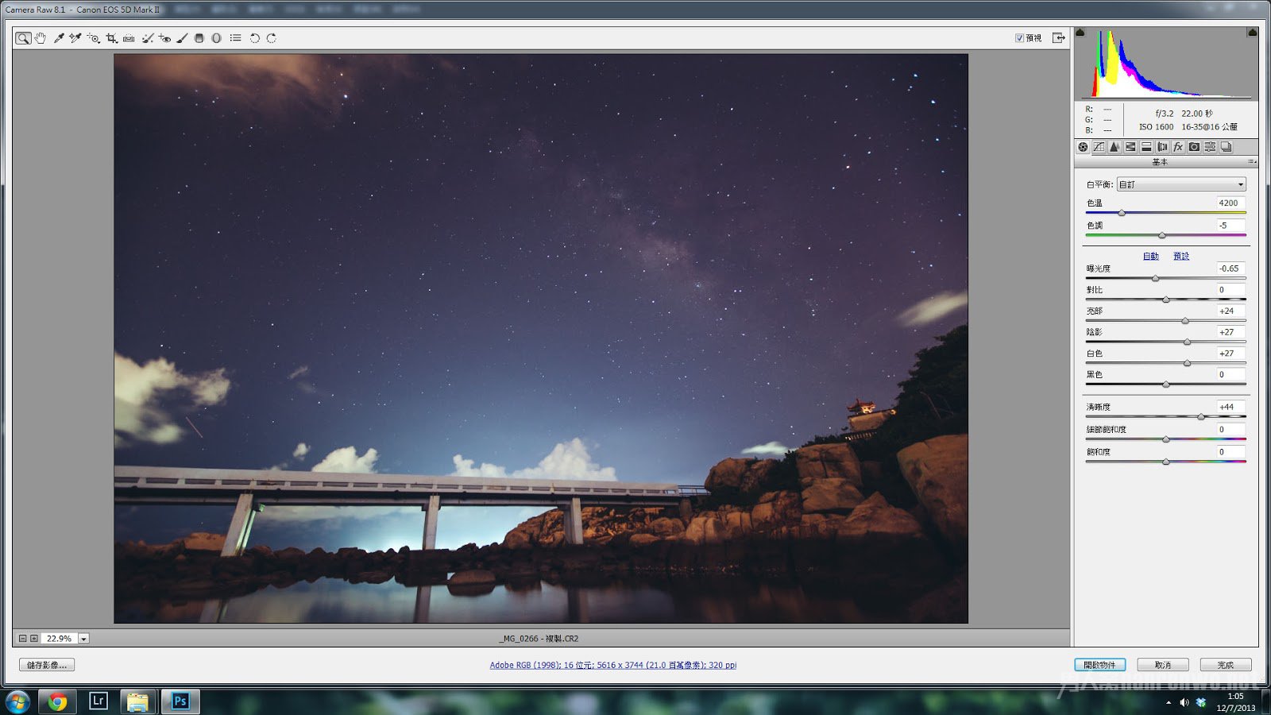Switch to the HSL / Grayscale tab
Screen dimensions: 1271x715
pyautogui.click(x=1130, y=147)
